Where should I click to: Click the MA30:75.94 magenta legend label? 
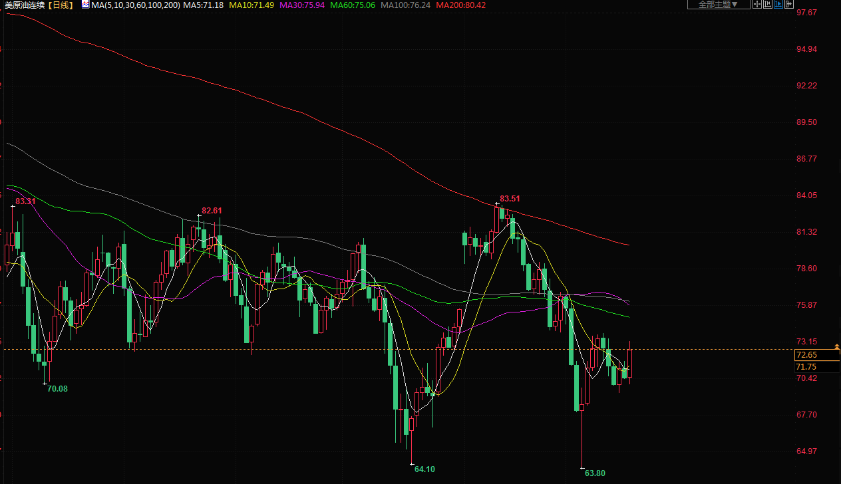pyautogui.click(x=302, y=5)
